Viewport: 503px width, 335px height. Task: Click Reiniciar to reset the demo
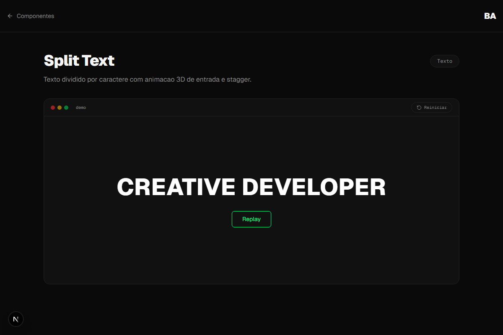pos(431,107)
